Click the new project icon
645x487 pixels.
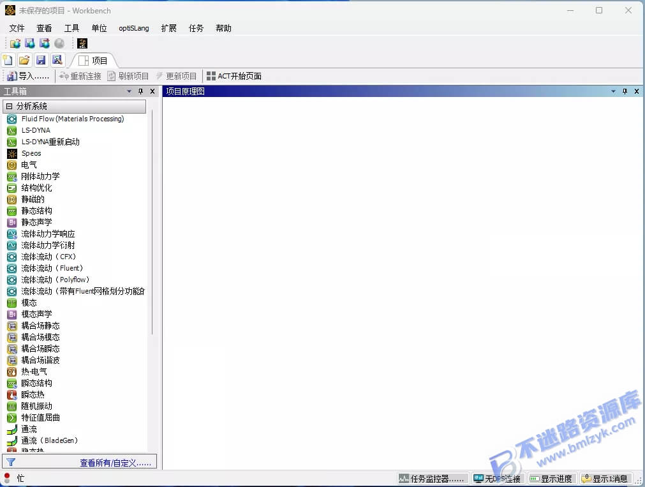coord(8,60)
